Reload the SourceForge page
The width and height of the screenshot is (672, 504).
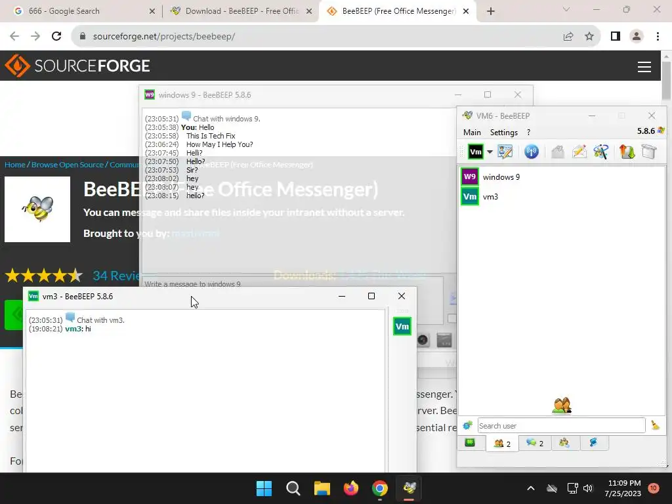[56, 37]
